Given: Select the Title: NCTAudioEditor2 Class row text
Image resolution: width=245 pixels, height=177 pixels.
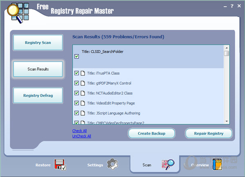Looking at the screenshot, I should 110,93.
